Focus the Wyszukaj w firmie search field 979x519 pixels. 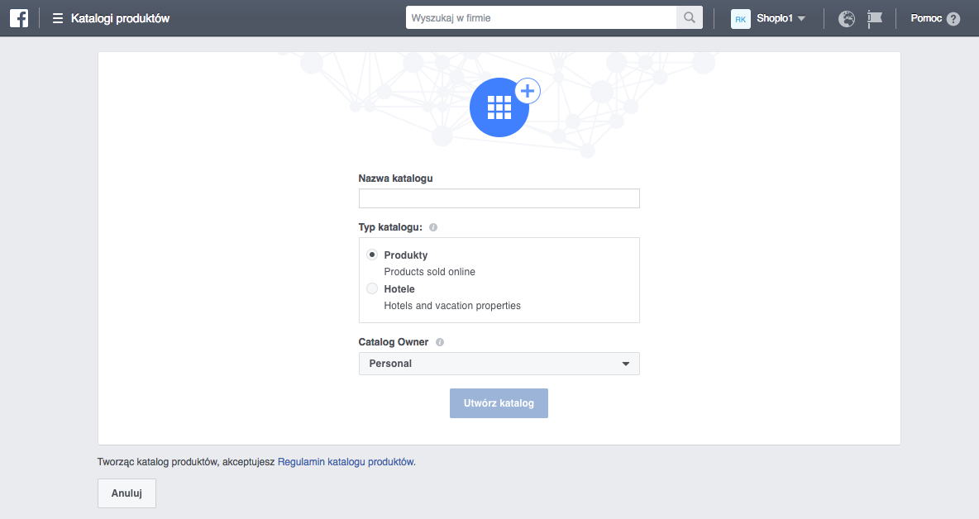(x=542, y=17)
